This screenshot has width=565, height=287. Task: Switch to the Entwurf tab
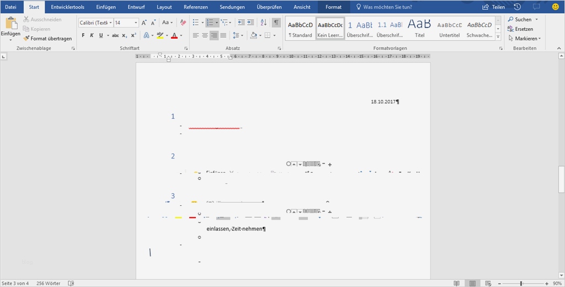click(x=136, y=7)
